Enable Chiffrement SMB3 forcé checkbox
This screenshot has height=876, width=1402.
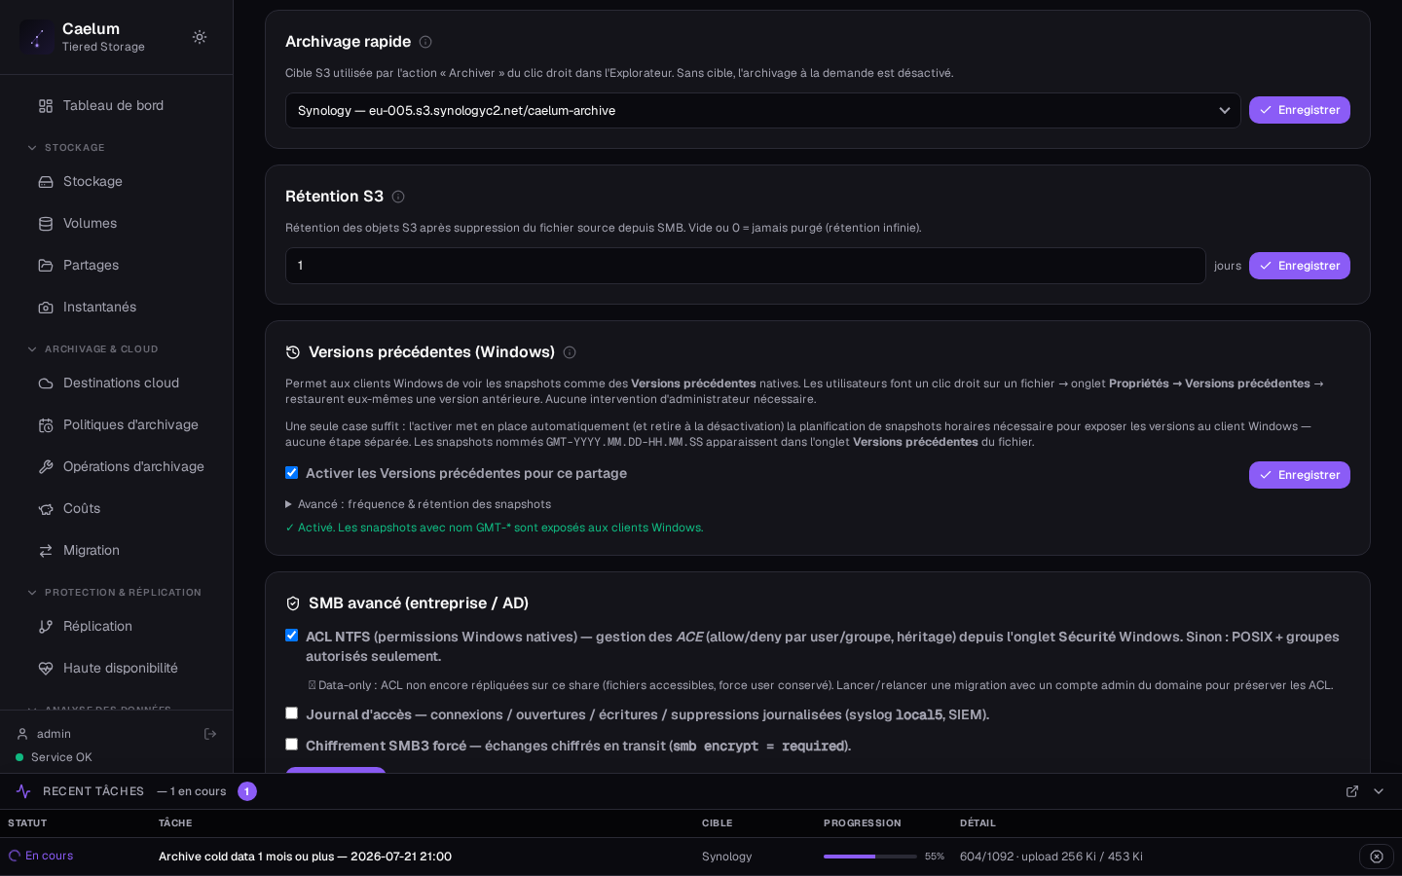(291, 745)
